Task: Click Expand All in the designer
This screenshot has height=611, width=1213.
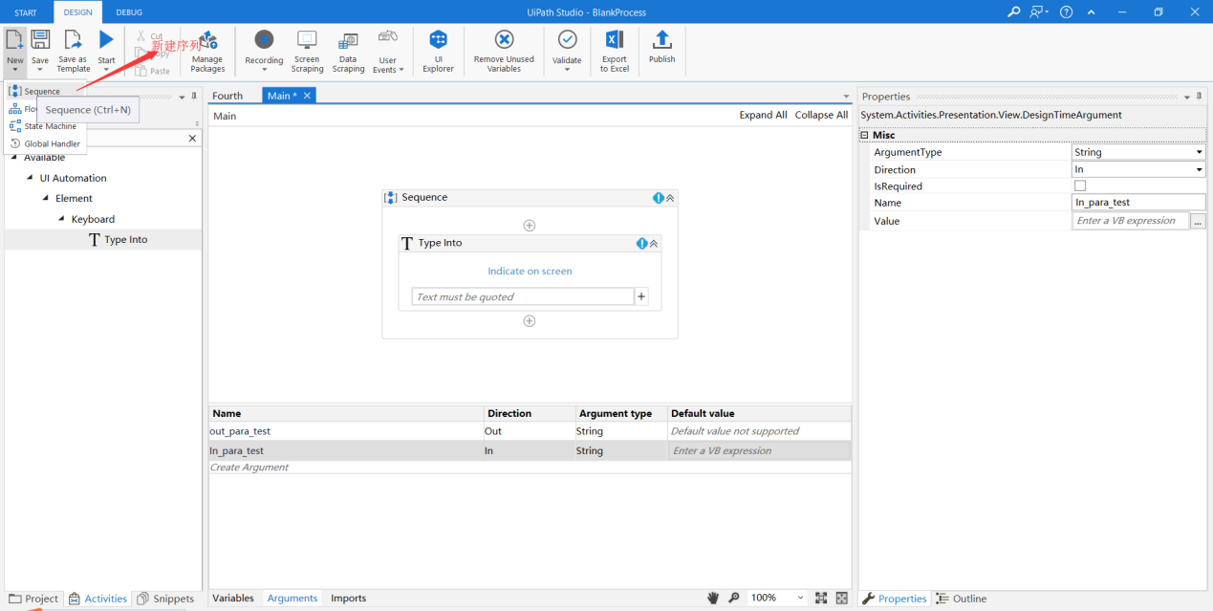Action: [x=762, y=114]
